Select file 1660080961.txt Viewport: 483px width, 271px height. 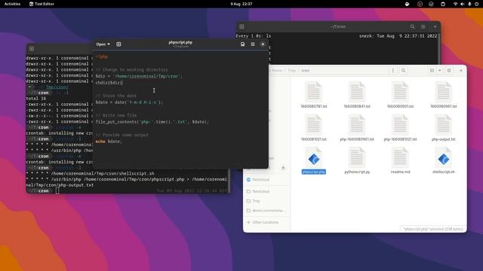click(x=444, y=95)
